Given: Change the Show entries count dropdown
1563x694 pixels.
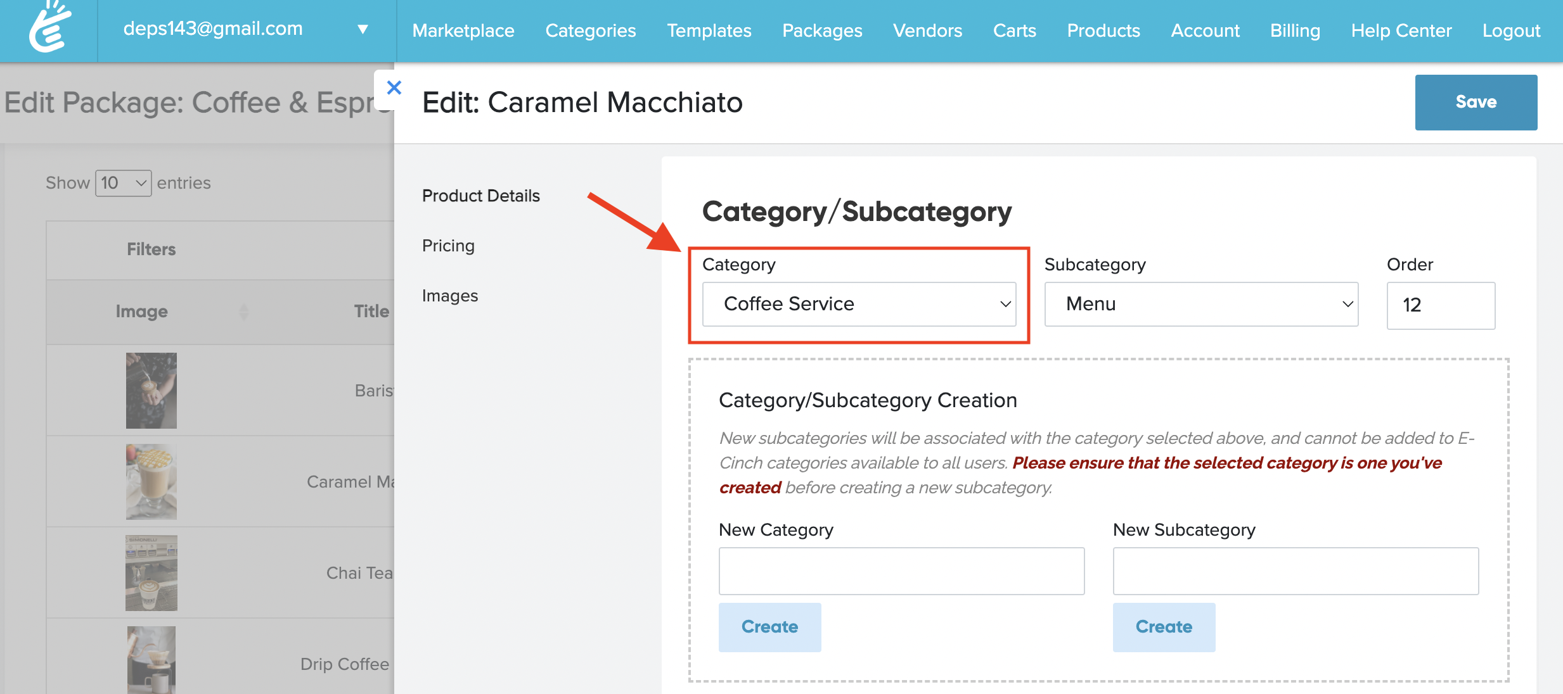Looking at the screenshot, I should (x=123, y=183).
